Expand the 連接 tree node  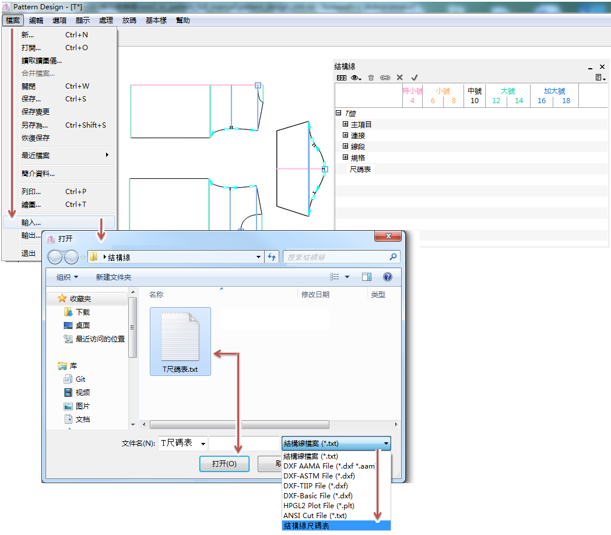[x=345, y=135]
